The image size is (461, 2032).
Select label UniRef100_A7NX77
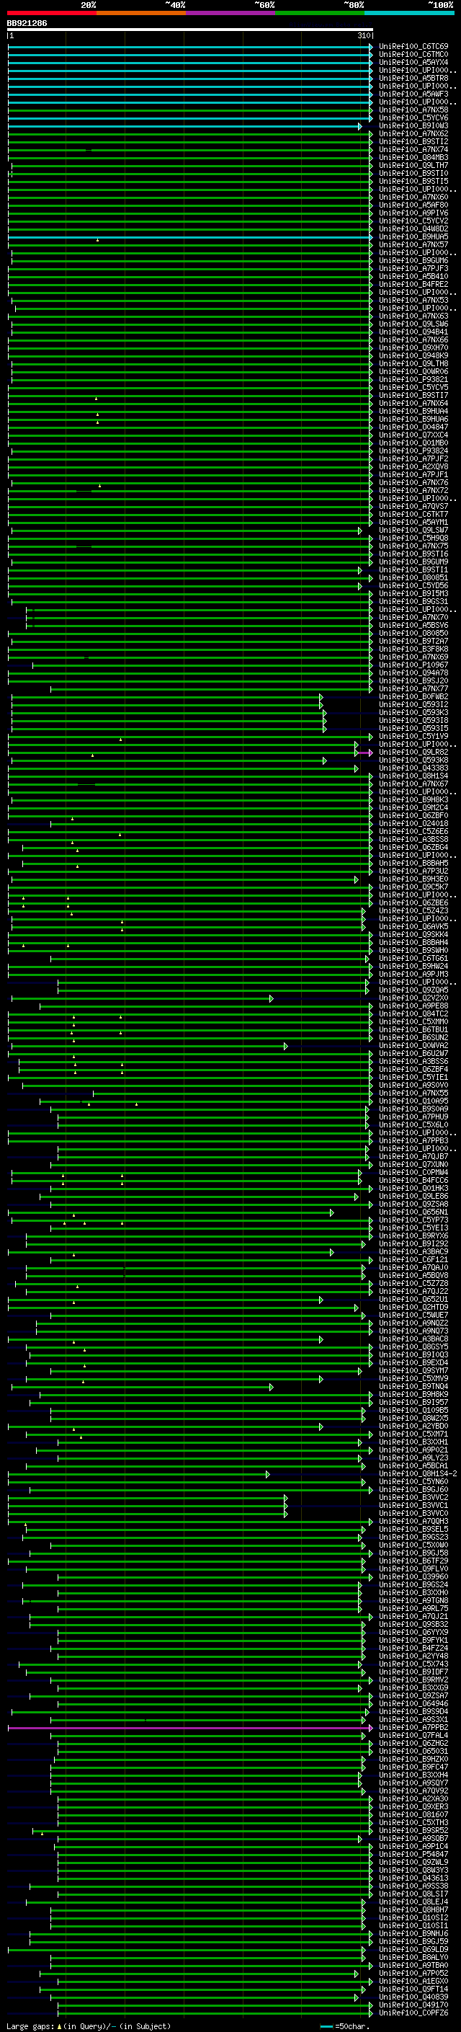(413, 688)
